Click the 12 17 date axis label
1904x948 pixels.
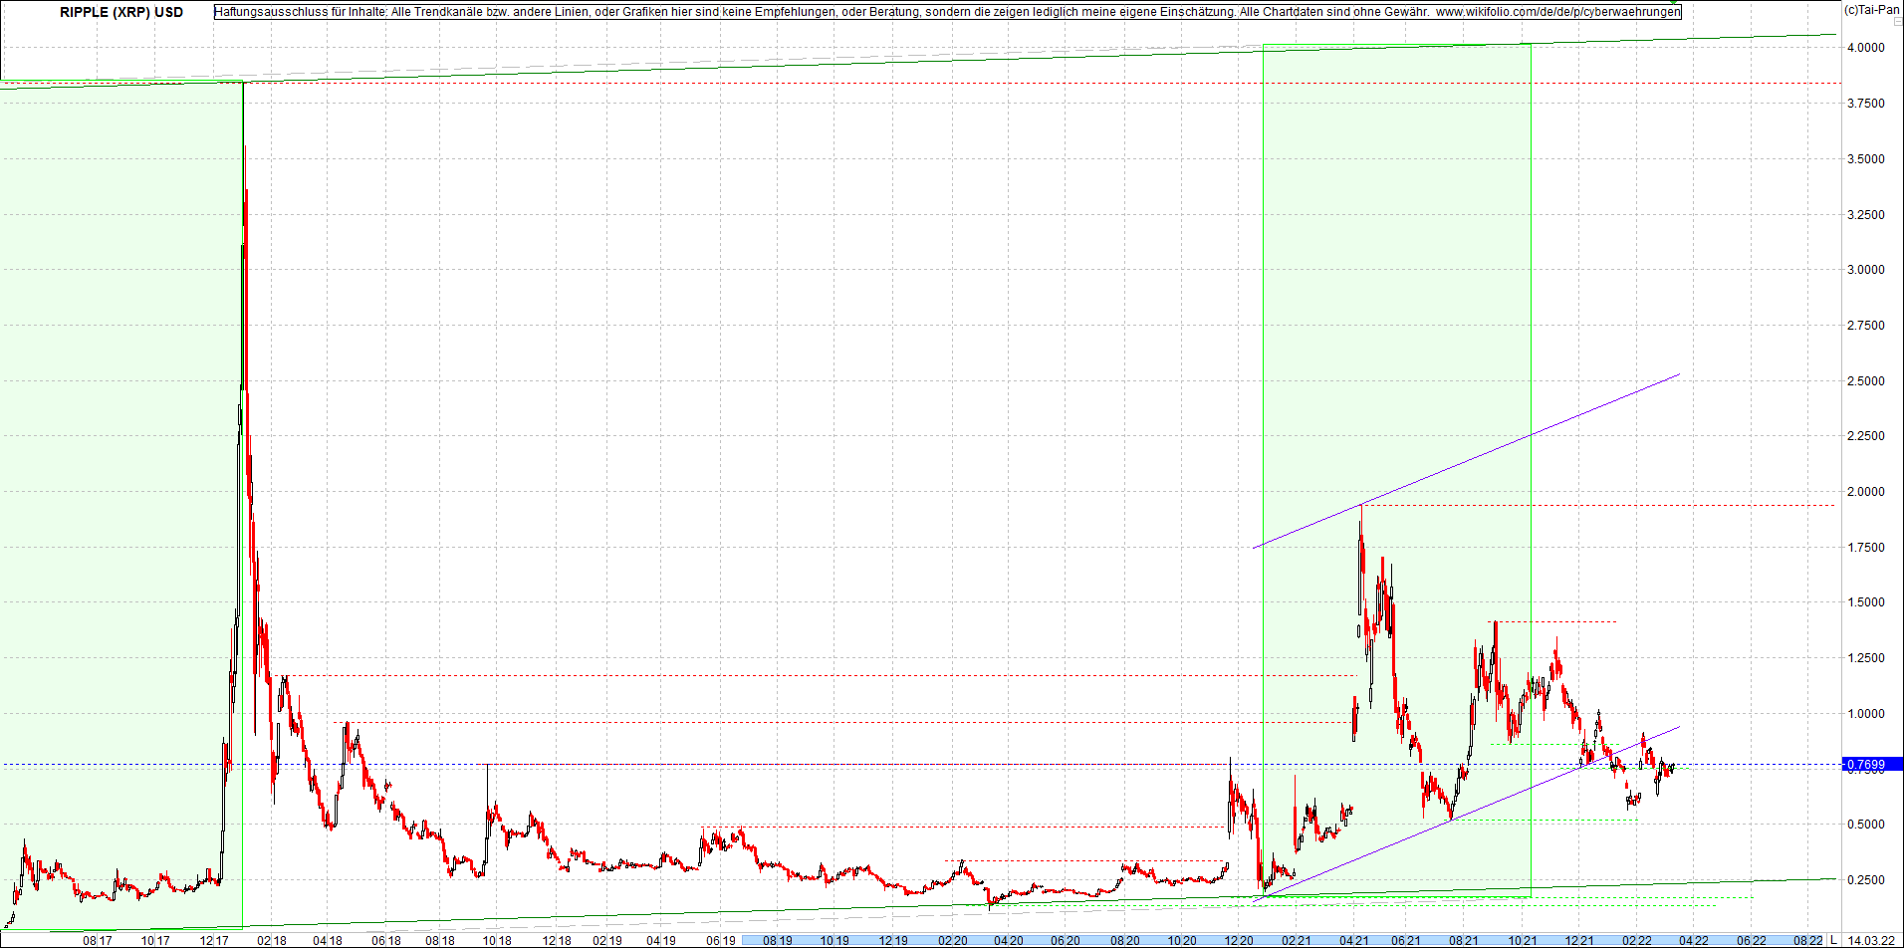click(x=214, y=940)
